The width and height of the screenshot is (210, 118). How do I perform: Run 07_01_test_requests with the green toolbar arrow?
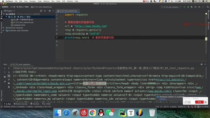click(184, 7)
